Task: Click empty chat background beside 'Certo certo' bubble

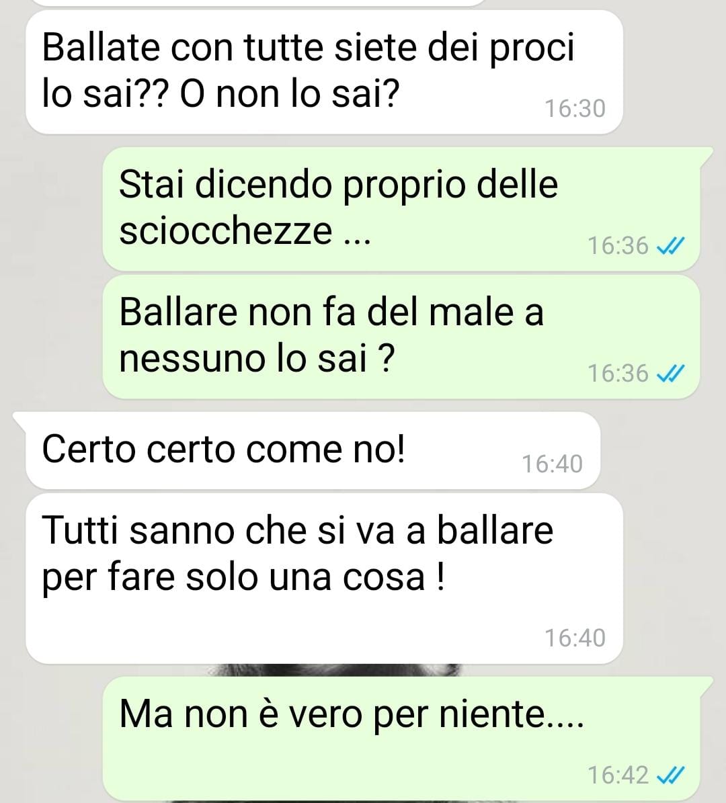Action: [661, 451]
